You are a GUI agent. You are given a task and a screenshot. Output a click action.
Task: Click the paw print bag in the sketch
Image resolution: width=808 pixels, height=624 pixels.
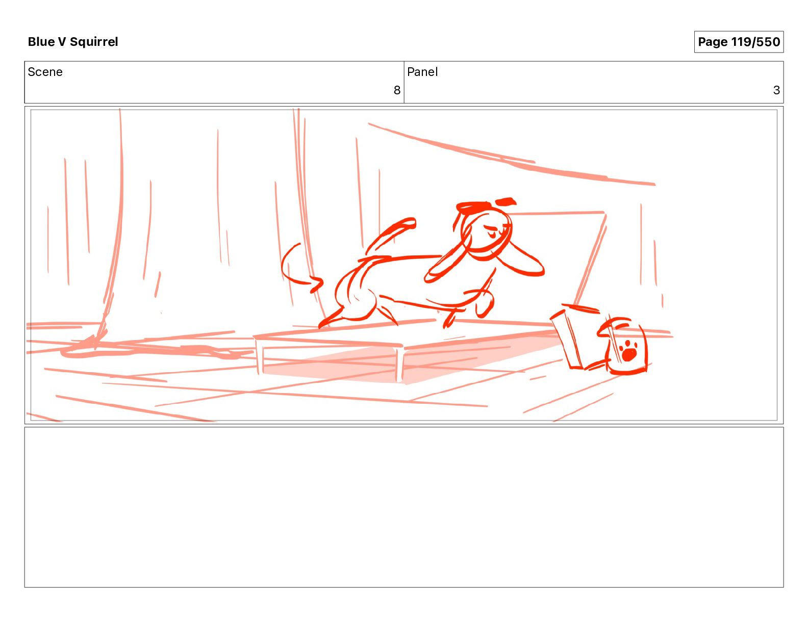coord(623,347)
